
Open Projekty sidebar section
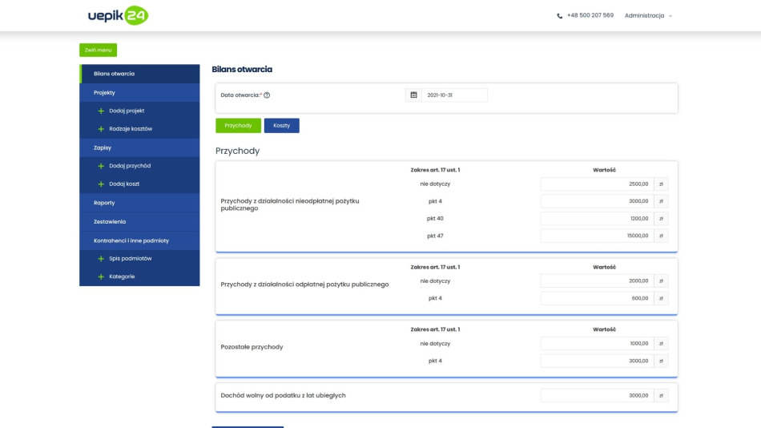click(x=139, y=92)
